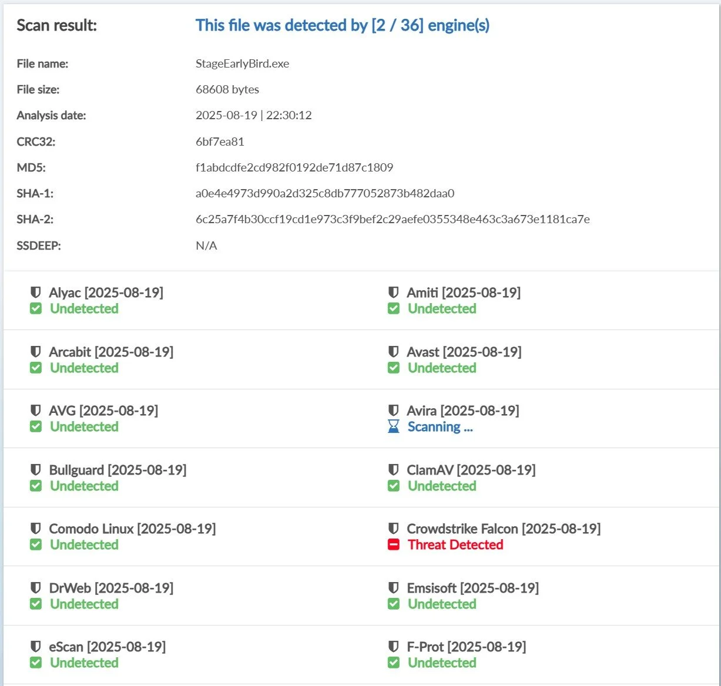This screenshot has height=686, width=721.
Task: Select the file name StageEarlyBird.exe
Action: click(x=242, y=63)
